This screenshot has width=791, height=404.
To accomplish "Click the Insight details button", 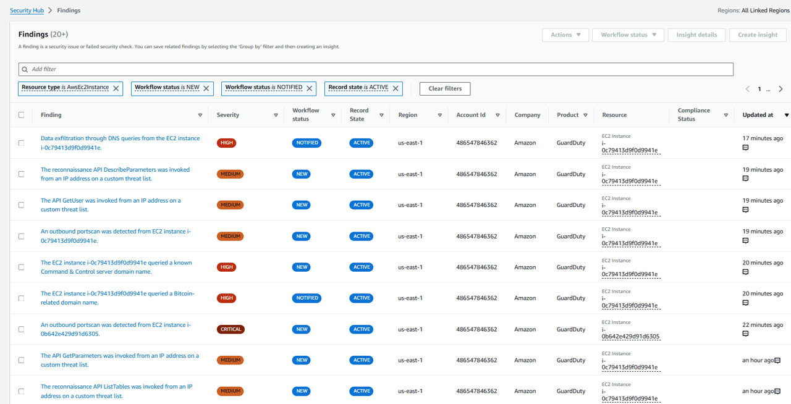I will pyautogui.click(x=696, y=35).
